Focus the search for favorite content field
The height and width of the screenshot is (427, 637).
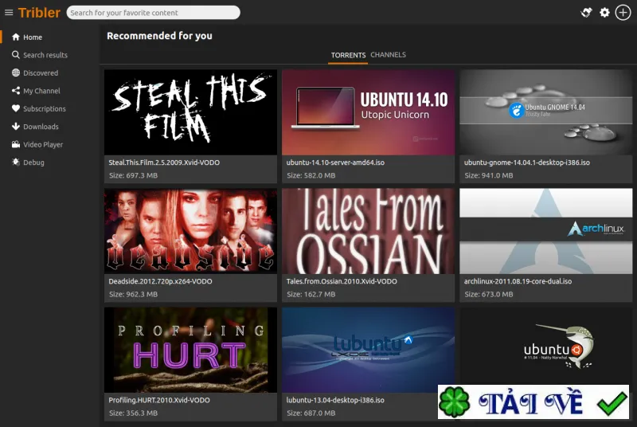[x=153, y=13]
